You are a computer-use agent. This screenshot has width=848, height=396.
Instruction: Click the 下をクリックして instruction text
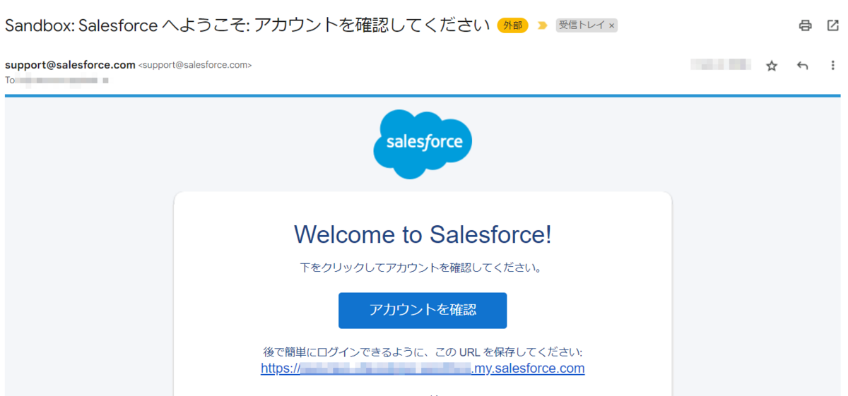coord(423,268)
